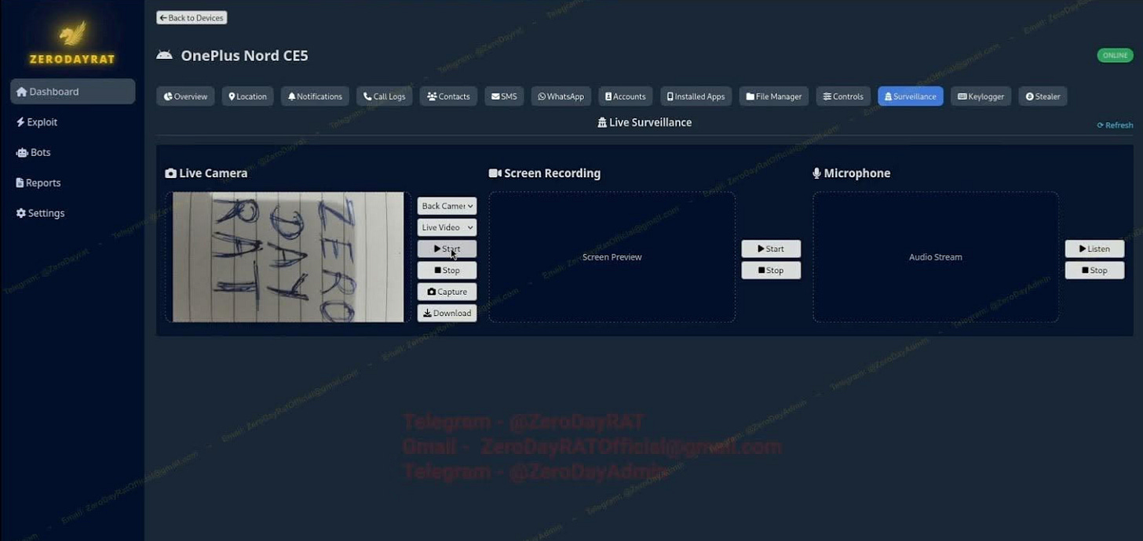Click the Refresh link
The width and height of the screenshot is (1143, 541).
[1115, 125]
